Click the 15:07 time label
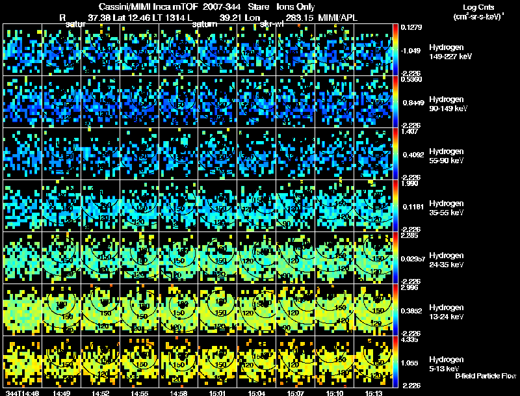The width and height of the screenshot is (520, 396). (x=296, y=393)
